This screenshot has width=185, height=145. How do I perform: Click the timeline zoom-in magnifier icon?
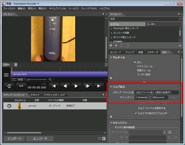pyautogui.click(x=50, y=79)
